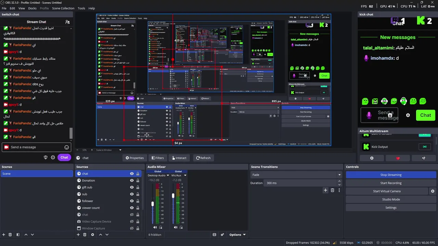Image resolution: width=438 pixels, height=246 pixels.
Task: Mute Mic/Aux speaker icon
Action: [x=176, y=227]
